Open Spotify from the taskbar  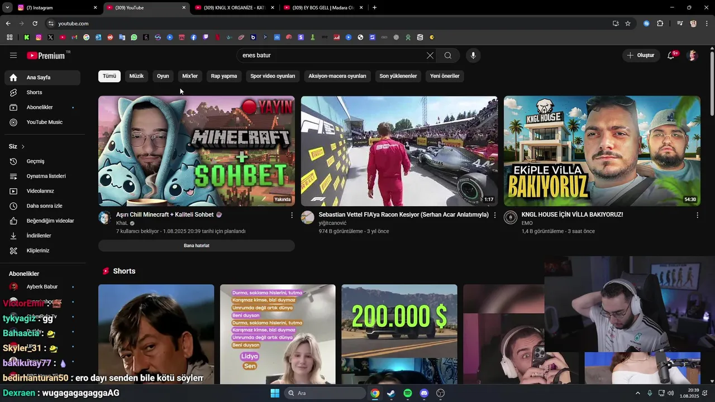[408, 393]
